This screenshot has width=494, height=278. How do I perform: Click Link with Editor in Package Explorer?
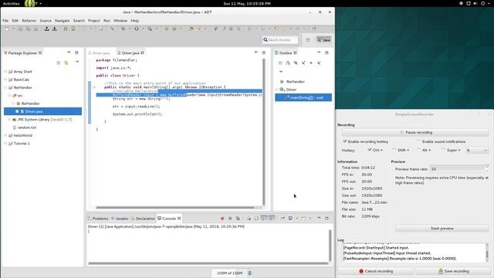point(66,63)
